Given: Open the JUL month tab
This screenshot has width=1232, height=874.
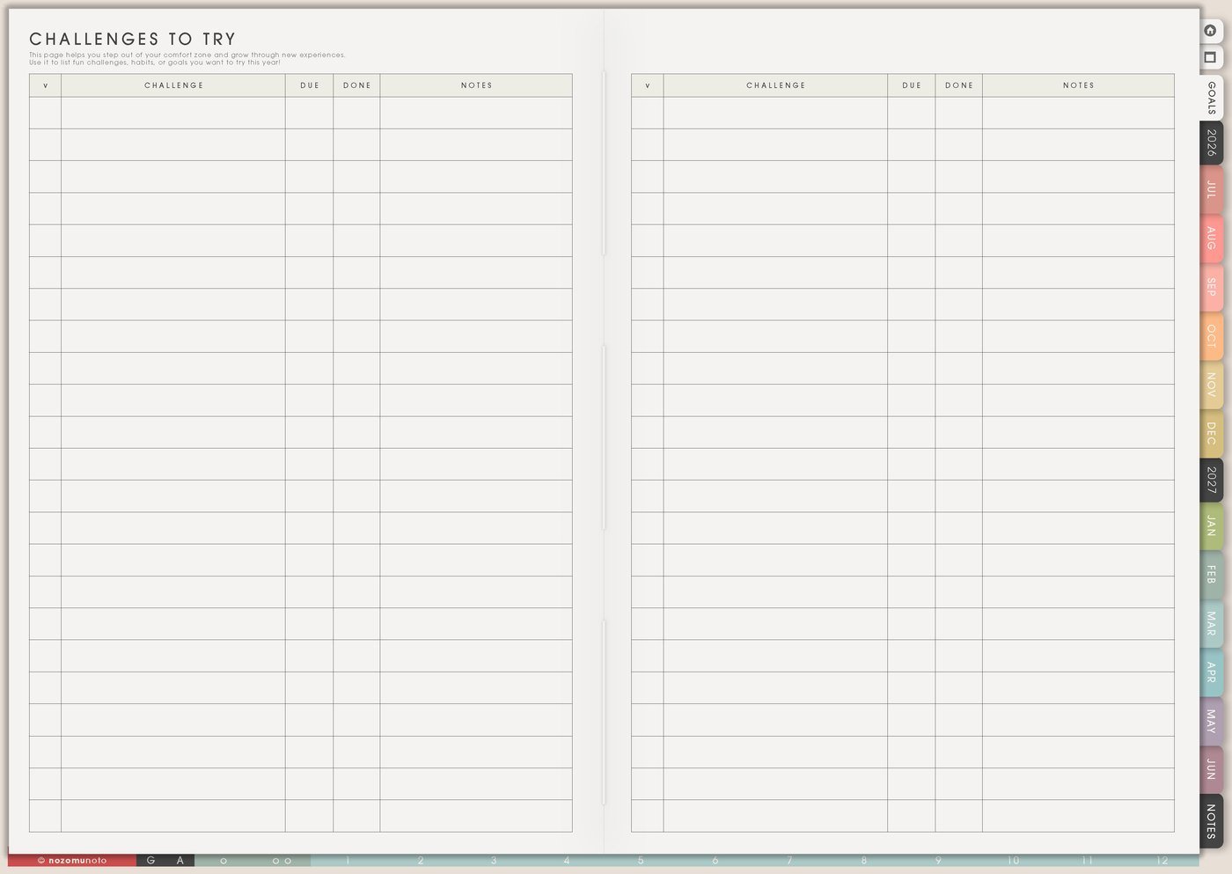Looking at the screenshot, I should [x=1212, y=189].
